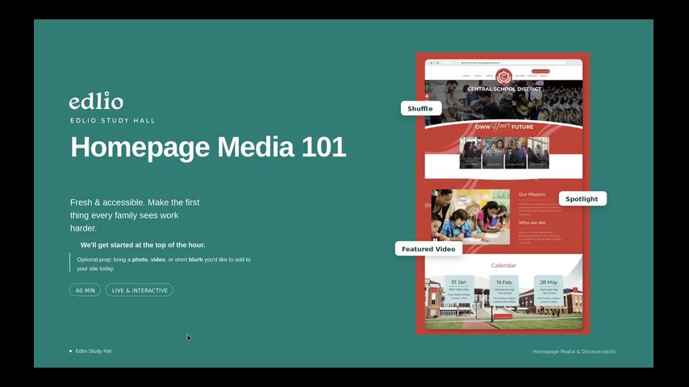Click the 60 MIN pill
Screen dimensions: 689x387
pos(85,290)
